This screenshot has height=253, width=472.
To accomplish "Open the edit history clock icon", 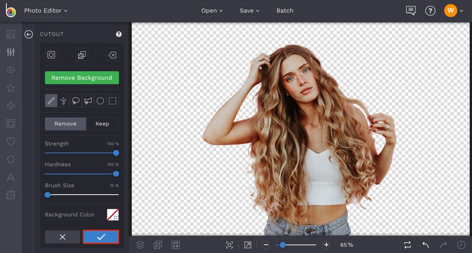I will point(461,245).
